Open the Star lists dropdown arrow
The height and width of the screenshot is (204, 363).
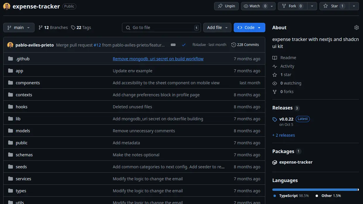(x=354, y=6)
